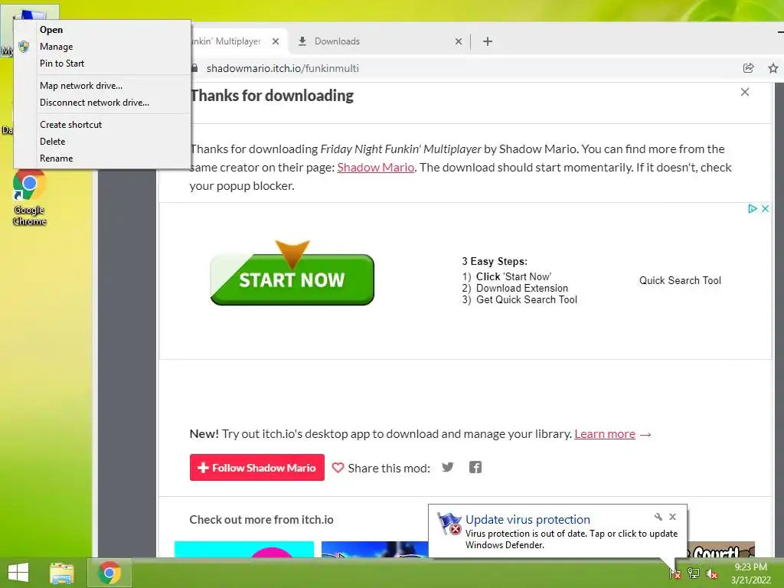Click the address bar lock icon
This screenshot has width=784, height=588.
coord(195,68)
